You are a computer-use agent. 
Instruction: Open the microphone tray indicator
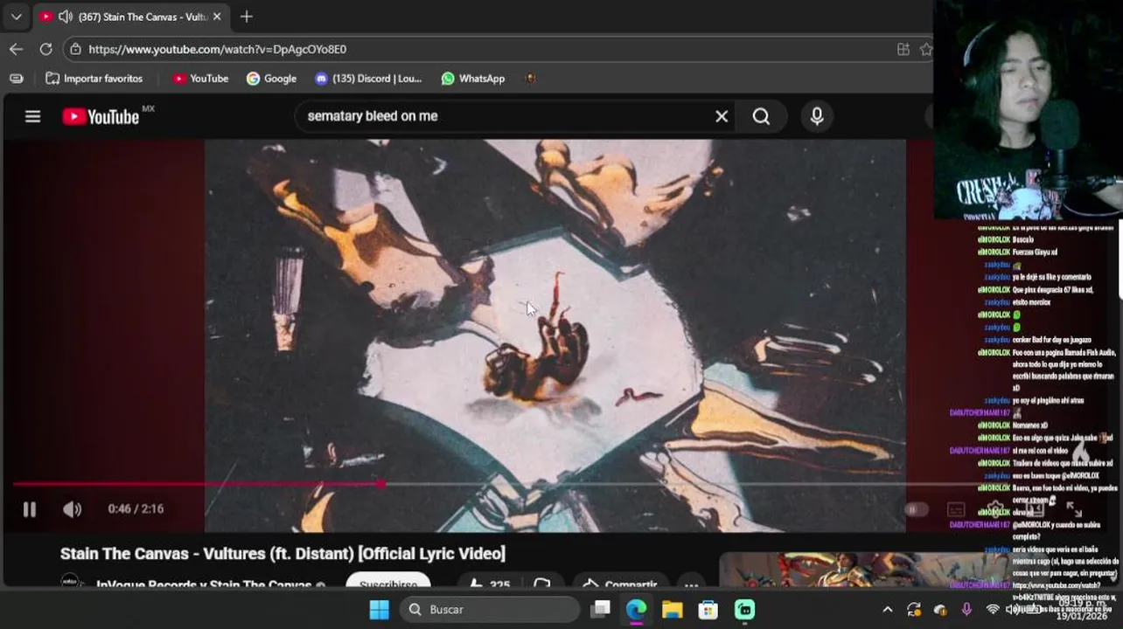[966, 609]
